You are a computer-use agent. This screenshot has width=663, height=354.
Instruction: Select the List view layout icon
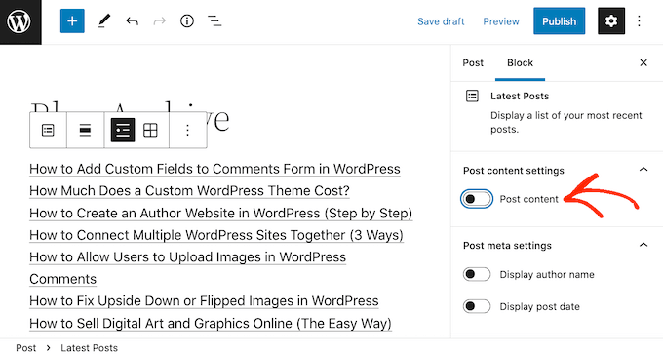tap(123, 131)
